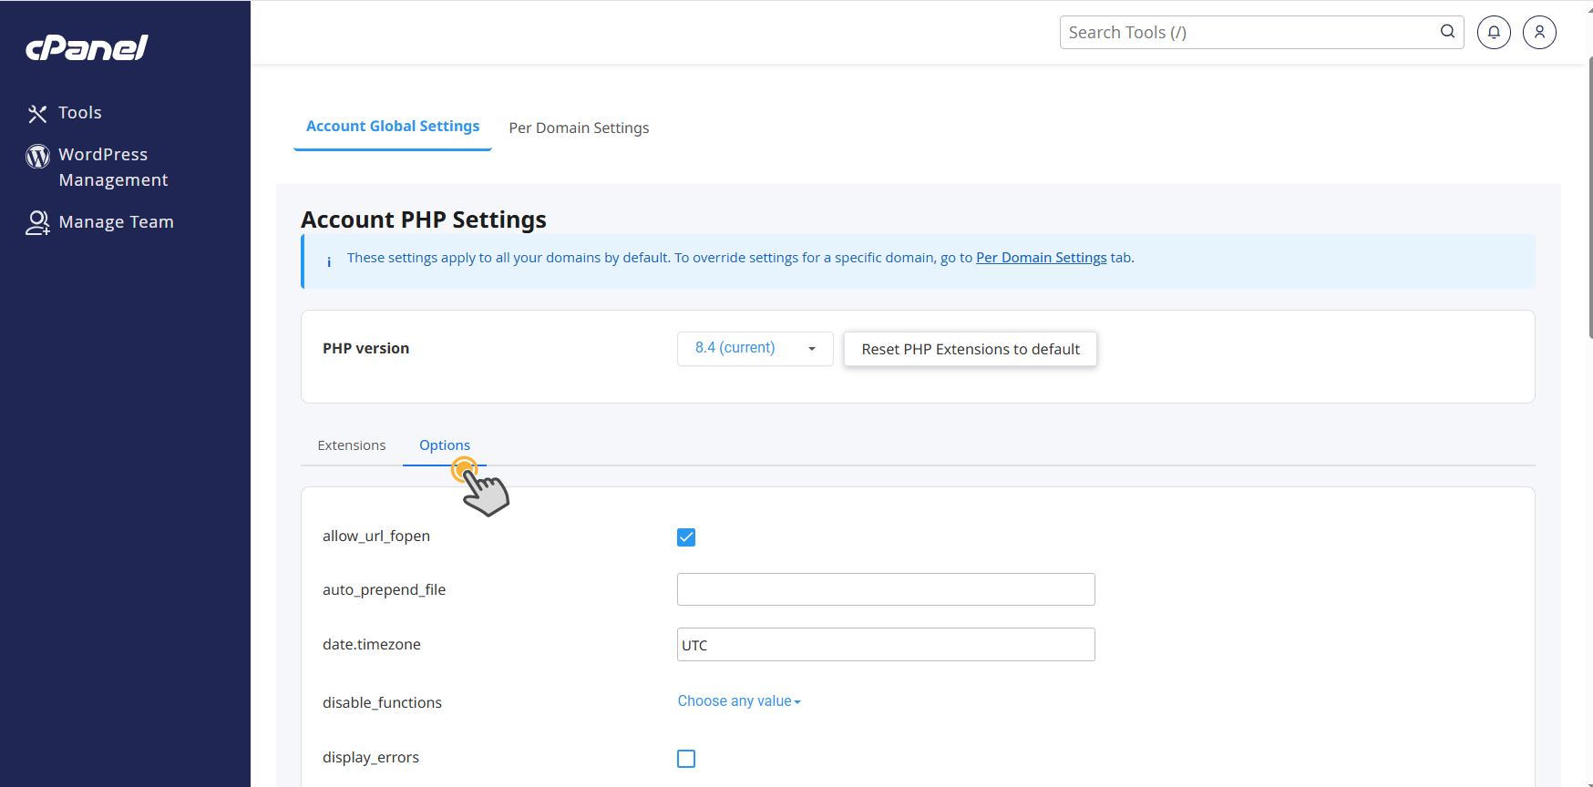This screenshot has width=1593, height=787.
Task: Click the cPanel logo
Action: click(x=87, y=47)
